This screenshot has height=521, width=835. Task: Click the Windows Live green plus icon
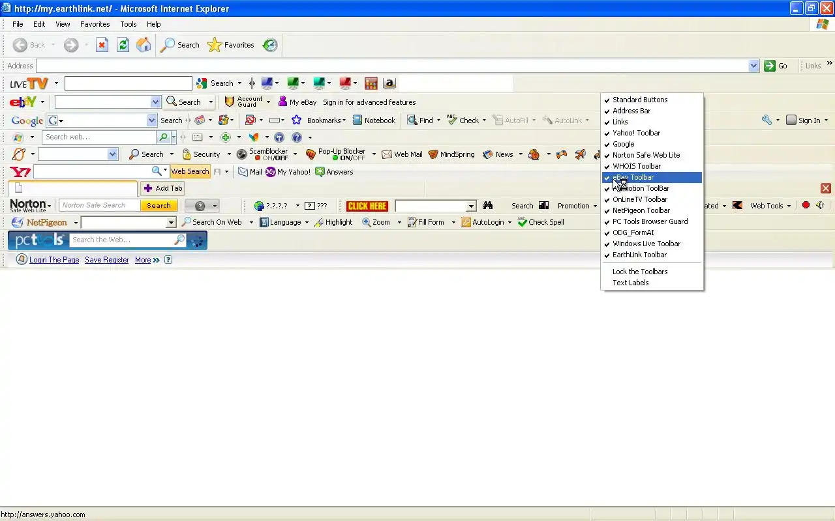click(x=226, y=137)
